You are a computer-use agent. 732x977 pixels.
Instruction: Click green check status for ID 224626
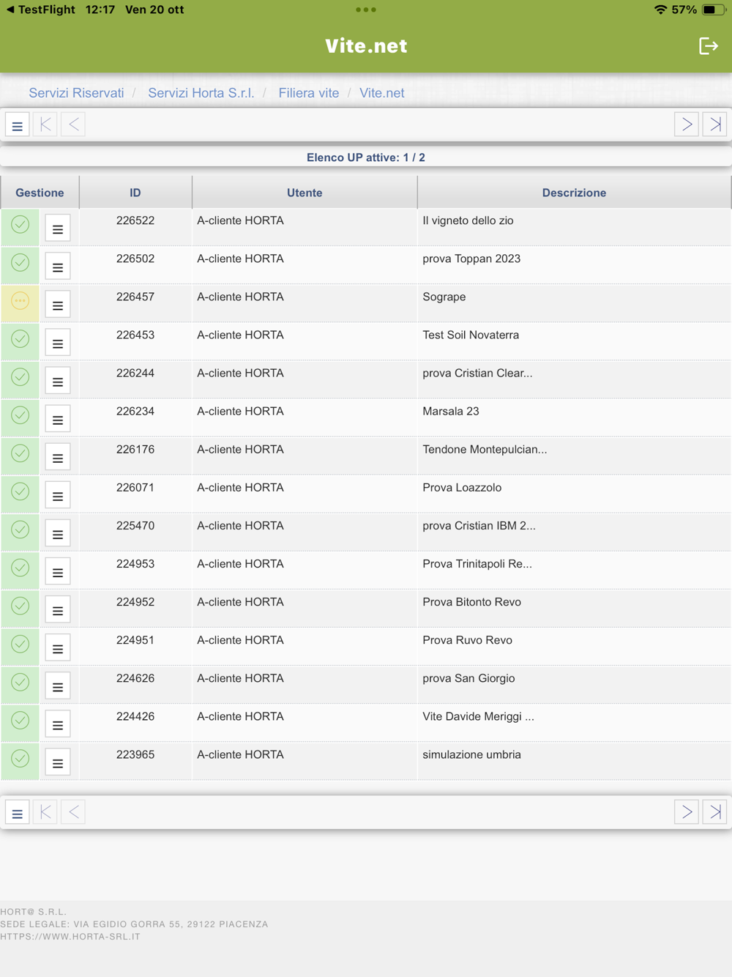(x=20, y=682)
